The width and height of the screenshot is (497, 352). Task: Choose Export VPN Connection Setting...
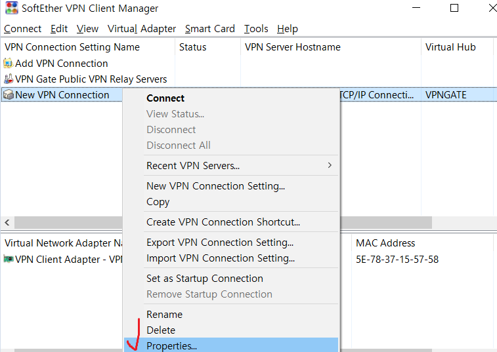click(230, 242)
